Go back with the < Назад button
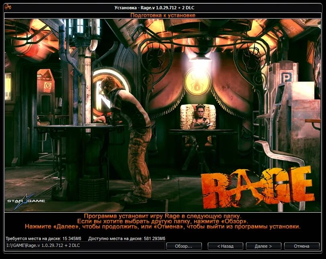Screen dimensions: 326x259 (226, 246)
